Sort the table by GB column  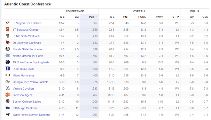[77, 17]
